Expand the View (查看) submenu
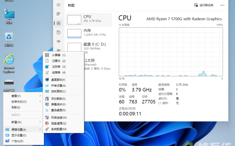 pyautogui.click(x=23, y=96)
